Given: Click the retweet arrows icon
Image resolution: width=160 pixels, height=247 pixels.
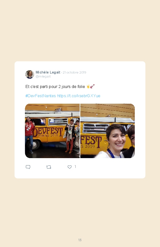Looking at the screenshot, I should click(x=49, y=167).
